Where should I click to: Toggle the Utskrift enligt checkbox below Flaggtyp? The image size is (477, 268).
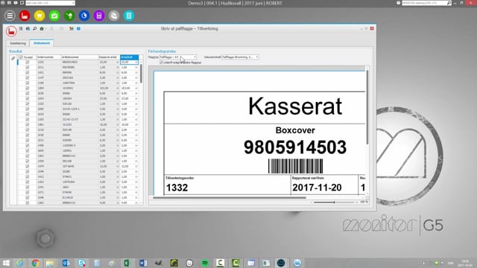point(162,63)
